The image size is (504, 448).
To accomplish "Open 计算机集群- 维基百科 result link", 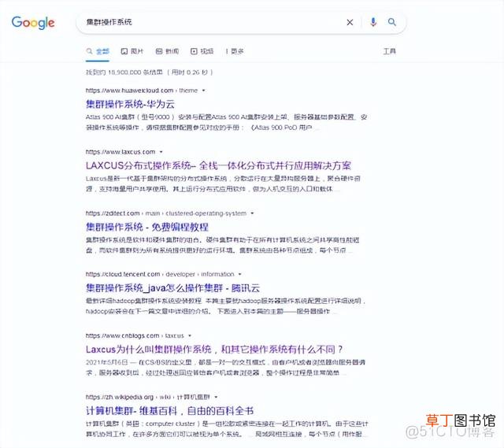I will 170,411.
